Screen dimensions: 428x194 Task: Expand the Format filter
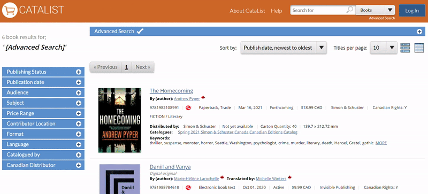click(x=43, y=134)
